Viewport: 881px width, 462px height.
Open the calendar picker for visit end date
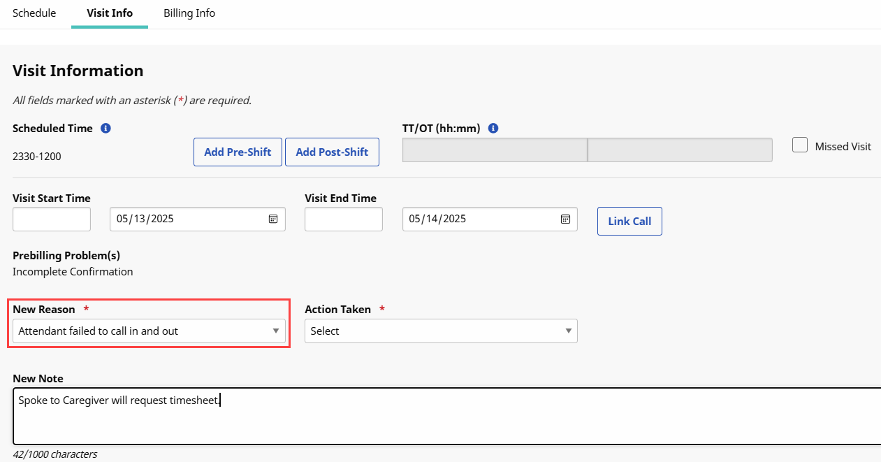pyautogui.click(x=565, y=219)
